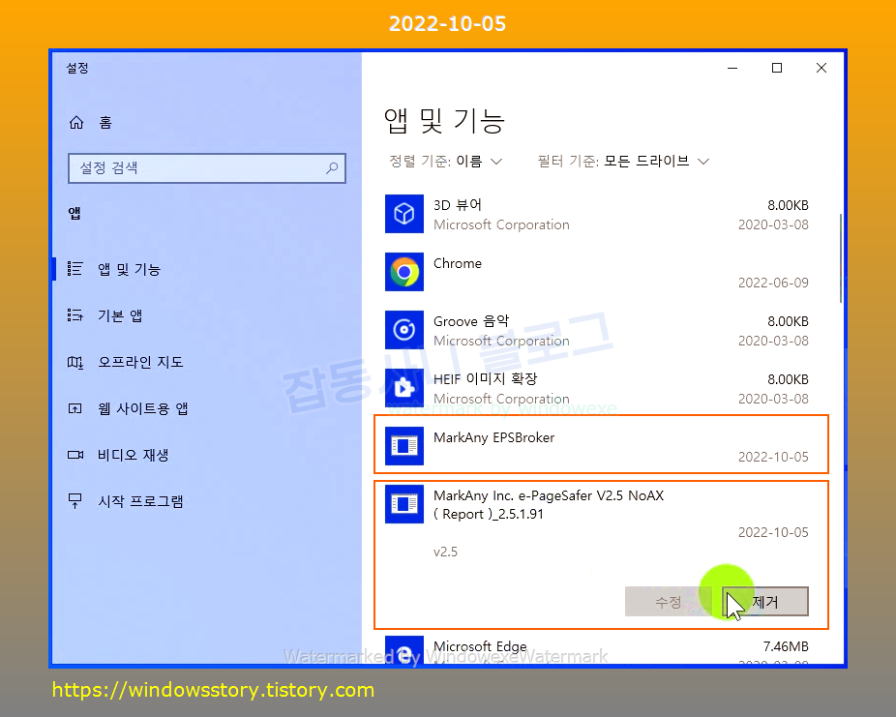896x717 pixels.
Task: Click the startup programs (시작 프로그램) icon
Action: point(75,501)
